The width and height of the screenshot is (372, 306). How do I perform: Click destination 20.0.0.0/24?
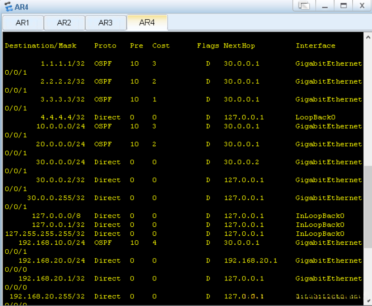pyautogui.click(x=60, y=144)
